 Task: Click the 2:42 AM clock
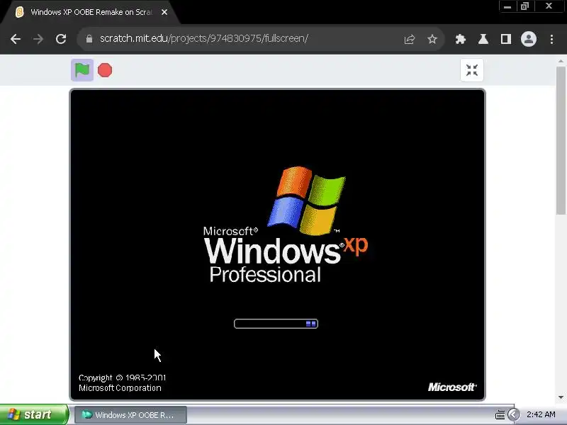[541, 414]
